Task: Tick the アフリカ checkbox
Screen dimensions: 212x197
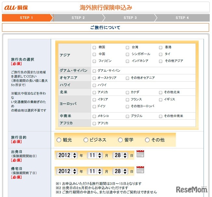Action: (94, 124)
